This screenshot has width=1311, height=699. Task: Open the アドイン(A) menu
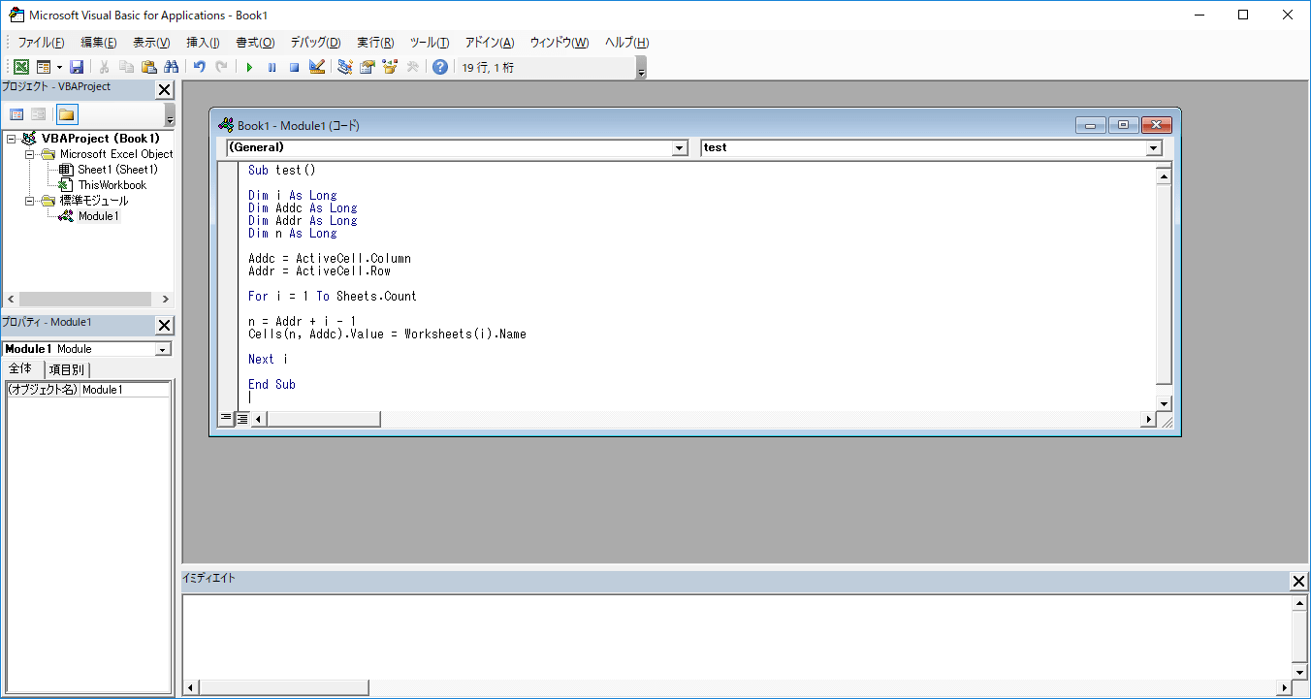(490, 43)
